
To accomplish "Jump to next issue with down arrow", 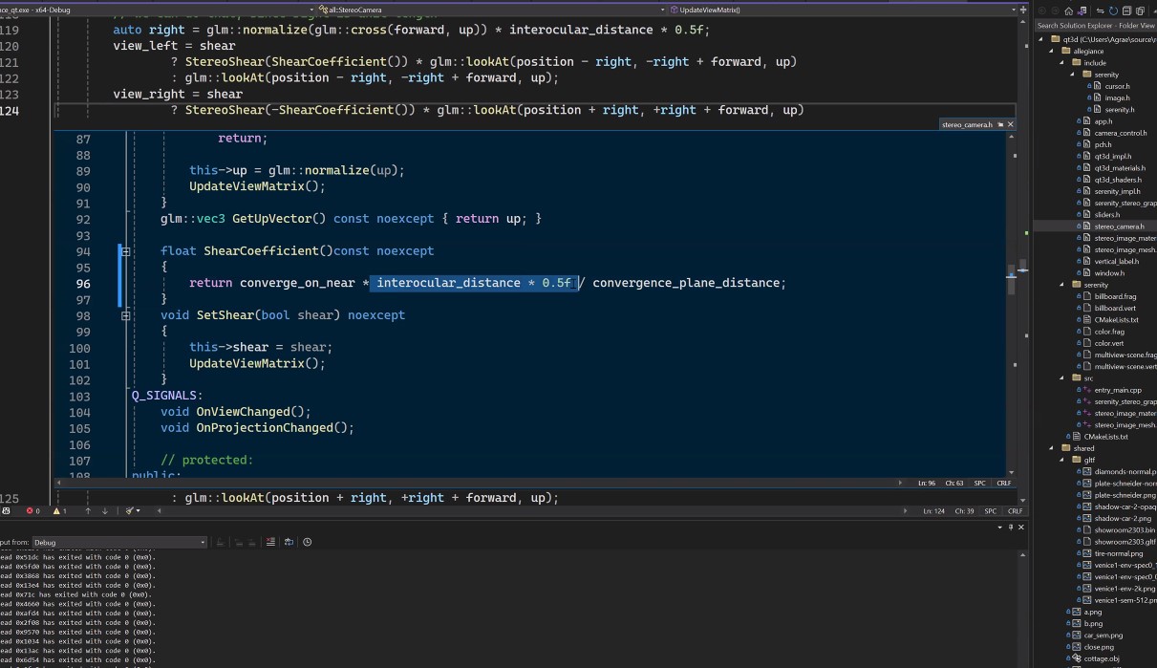I will (x=105, y=511).
